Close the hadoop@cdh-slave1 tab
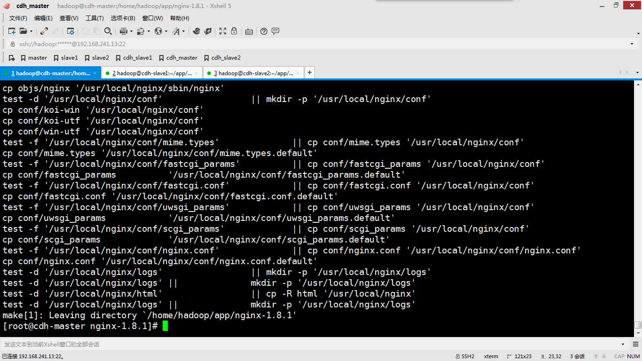The image size is (642, 361). coord(196,73)
